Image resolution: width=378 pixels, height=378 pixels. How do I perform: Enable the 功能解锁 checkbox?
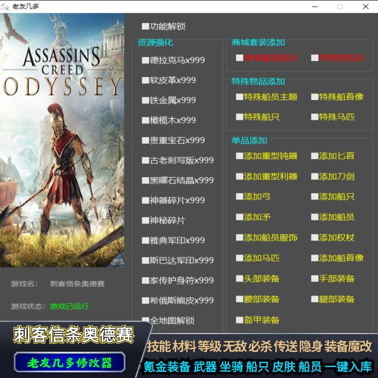click(145, 26)
